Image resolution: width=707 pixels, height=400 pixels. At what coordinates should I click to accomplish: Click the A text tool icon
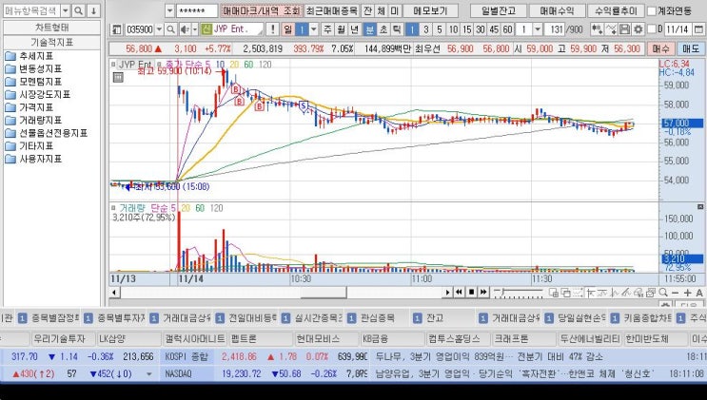(x=699, y=293)
